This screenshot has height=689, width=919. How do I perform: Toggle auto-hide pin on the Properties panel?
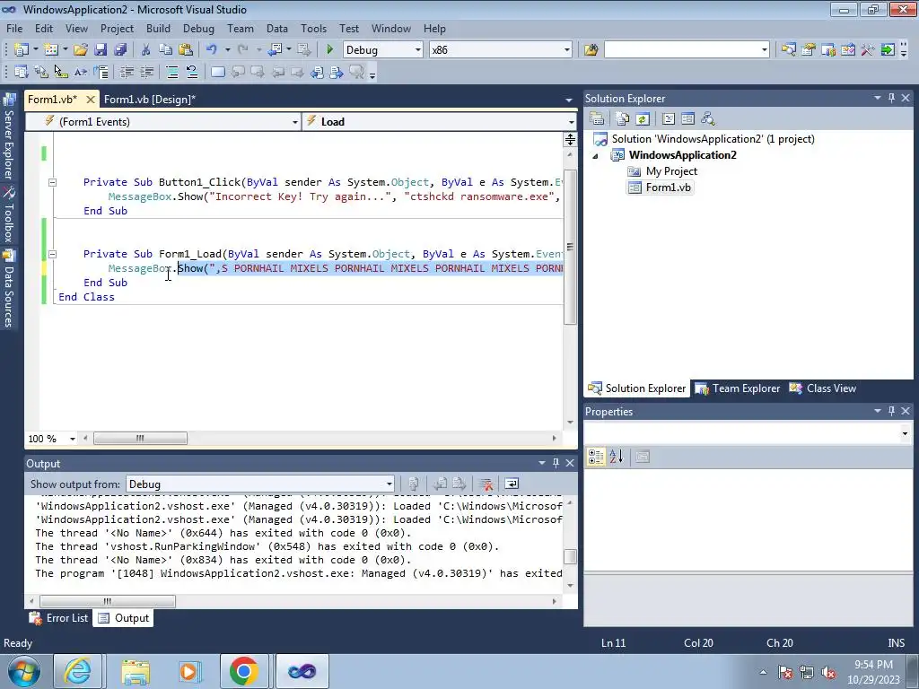891,411
